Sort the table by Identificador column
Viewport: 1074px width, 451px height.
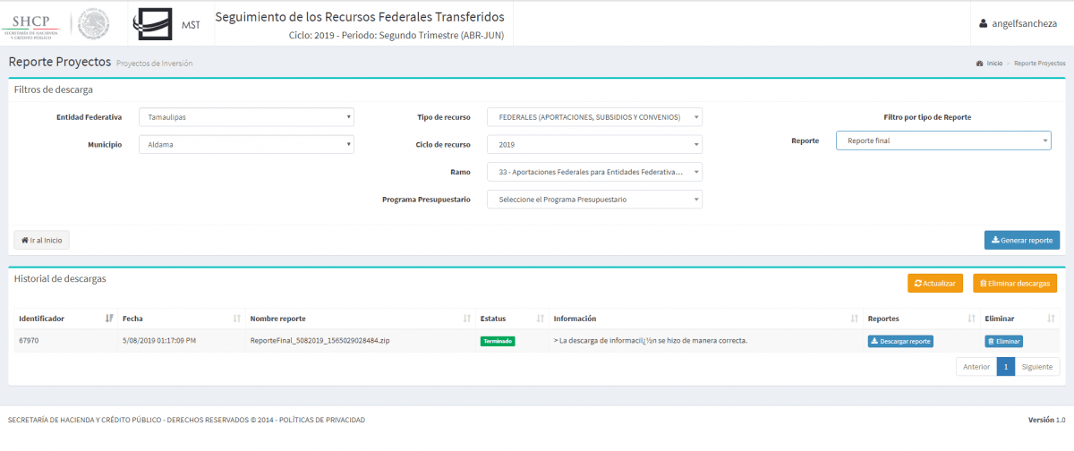109,319
